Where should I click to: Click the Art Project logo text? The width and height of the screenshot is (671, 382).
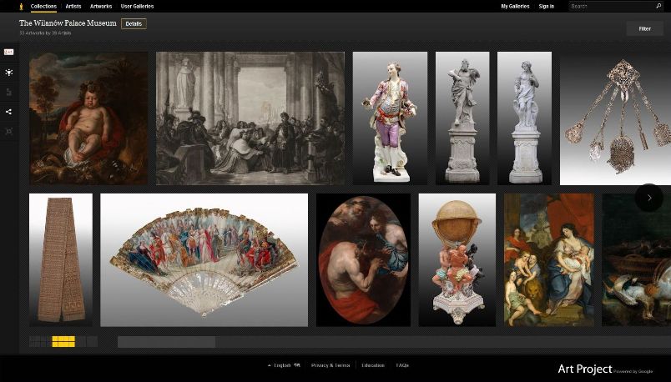point(585,369)
